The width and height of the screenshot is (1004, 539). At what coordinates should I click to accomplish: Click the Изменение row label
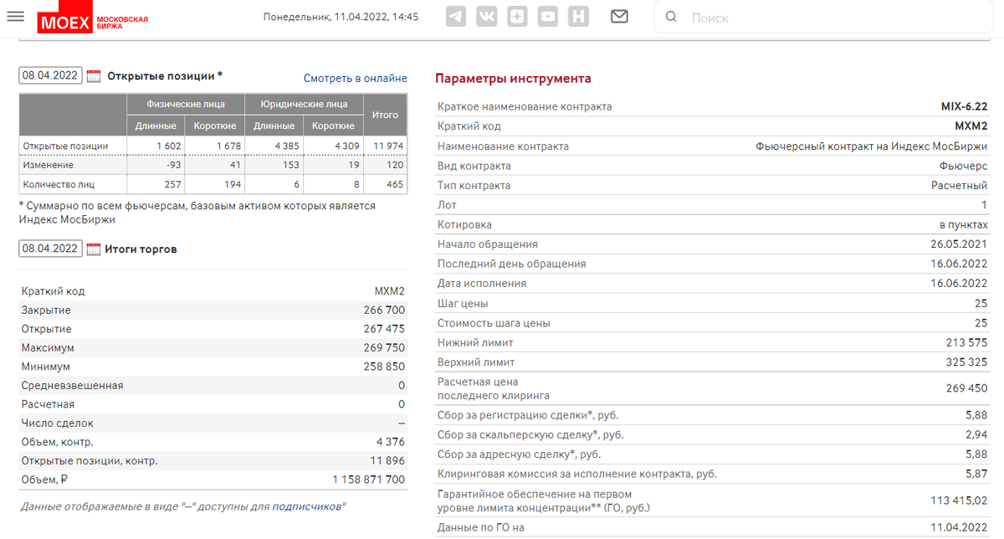pos(49,165)
